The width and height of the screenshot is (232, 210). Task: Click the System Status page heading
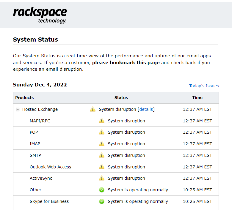coord(35,40)
